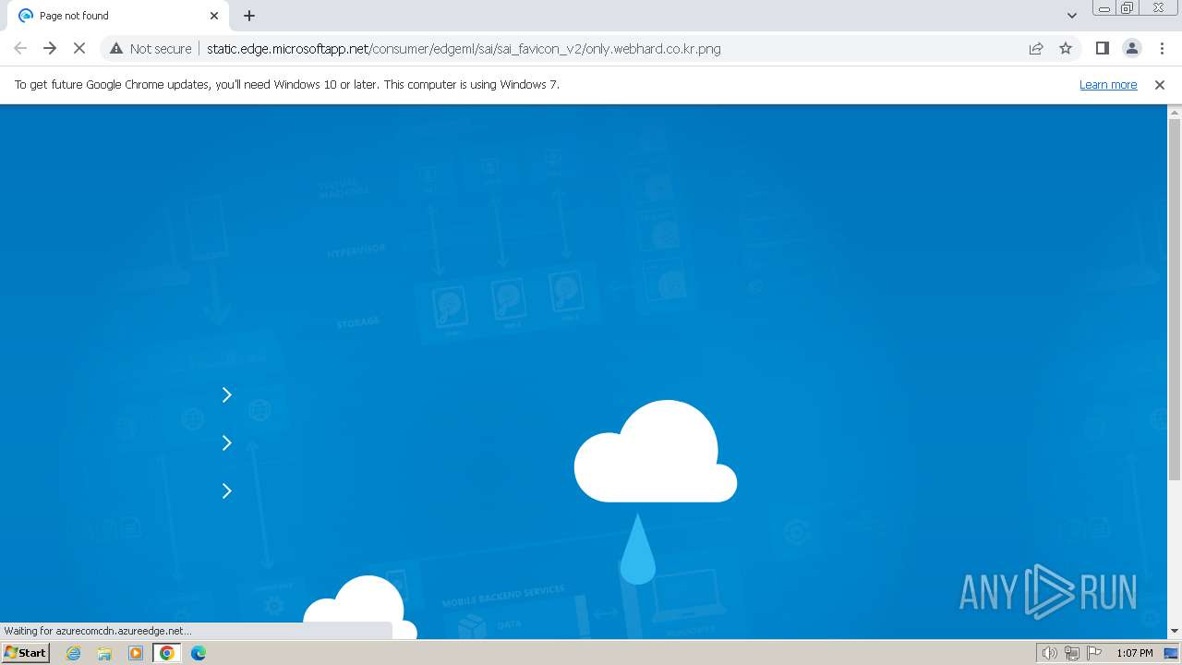Dismiss the Chrome update infobar
Image resolution: width=1182 pixels, height=665 pixels.
click(x=1160, y=84)
